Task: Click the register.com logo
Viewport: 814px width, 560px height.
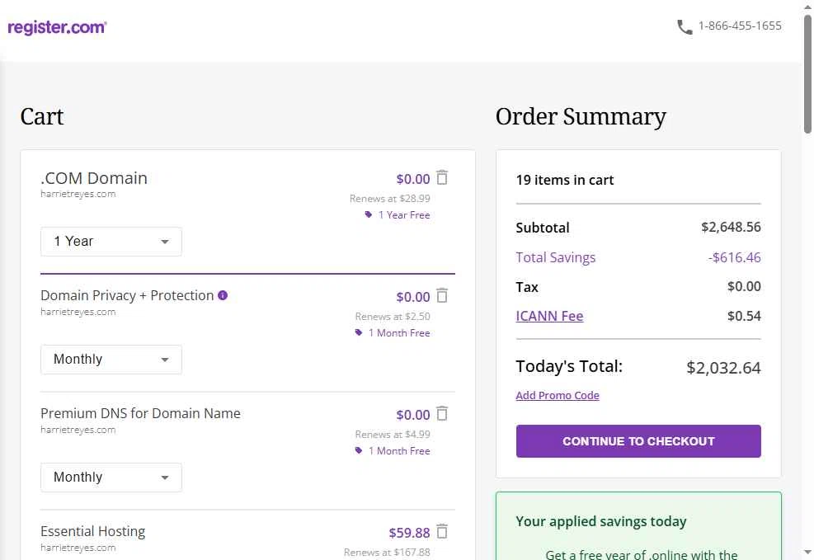Action: click(x=57, y=27)
